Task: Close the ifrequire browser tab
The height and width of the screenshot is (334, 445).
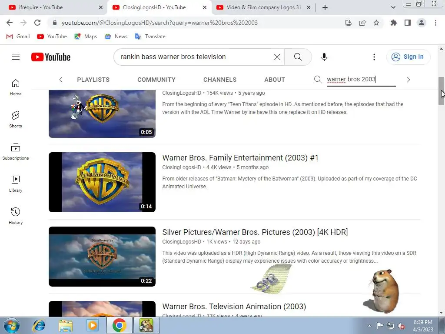Action: [101, 7]
